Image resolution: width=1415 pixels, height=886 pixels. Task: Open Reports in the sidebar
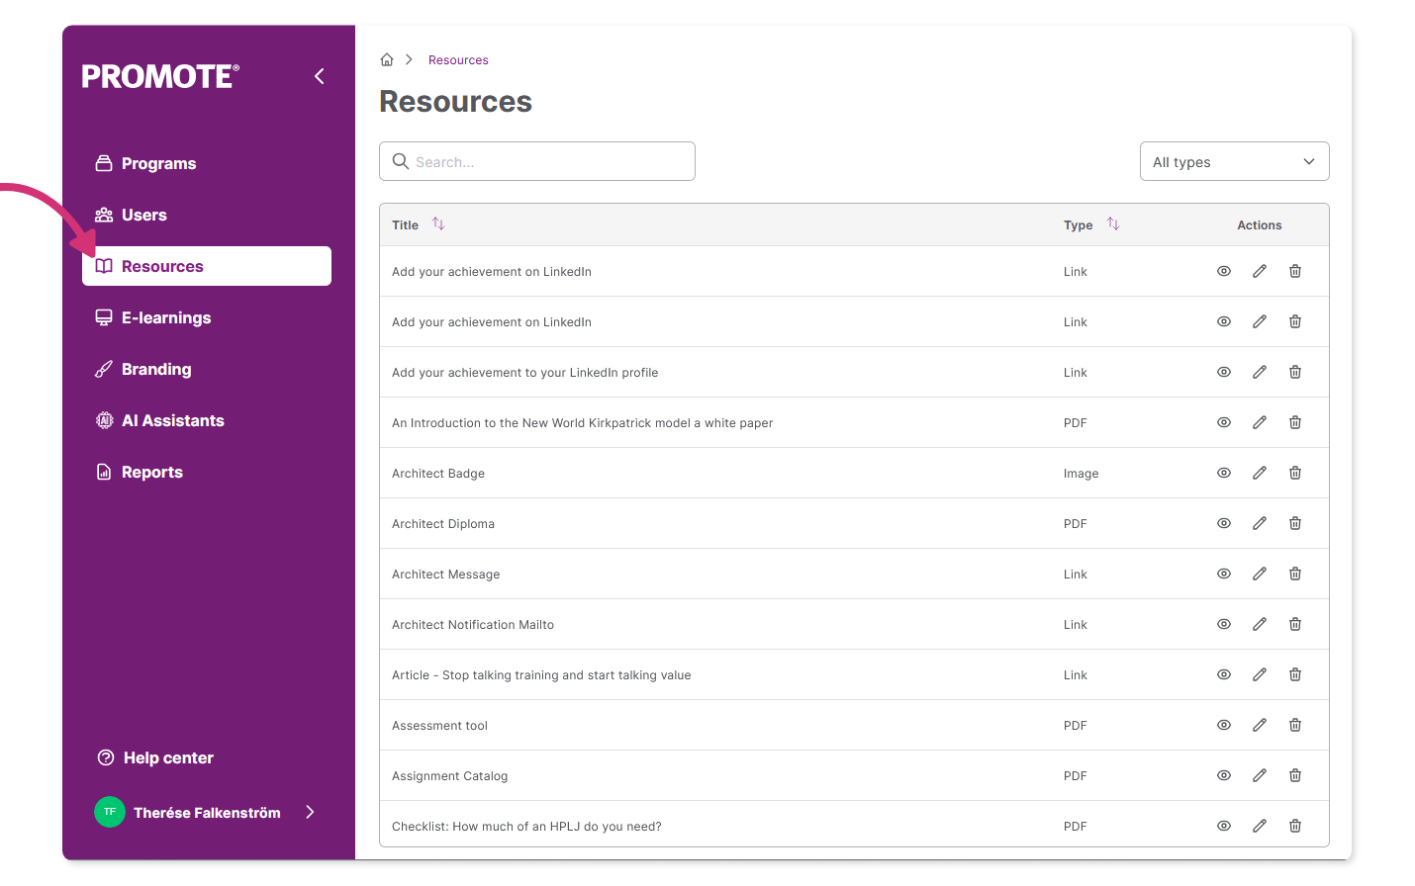coord(207,472)
